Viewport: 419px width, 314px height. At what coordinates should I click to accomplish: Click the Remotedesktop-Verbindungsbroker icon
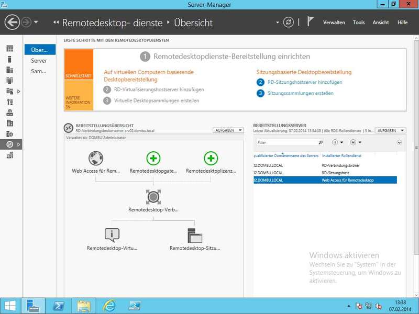pos(153,197)
